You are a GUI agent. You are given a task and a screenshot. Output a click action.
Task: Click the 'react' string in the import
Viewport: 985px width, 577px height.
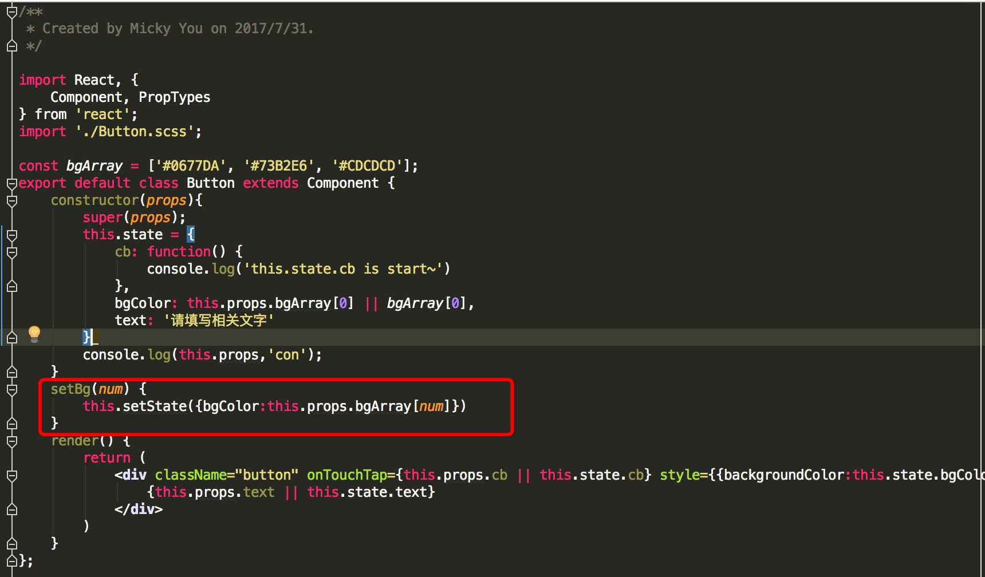tap(103, 114)
